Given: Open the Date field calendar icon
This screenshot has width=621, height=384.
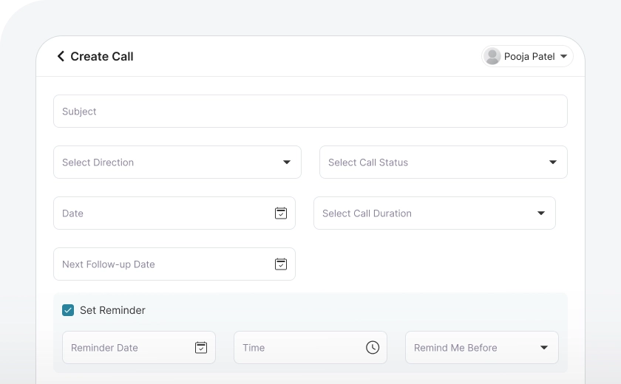Looking at the screenshot, I should (281, 213).
